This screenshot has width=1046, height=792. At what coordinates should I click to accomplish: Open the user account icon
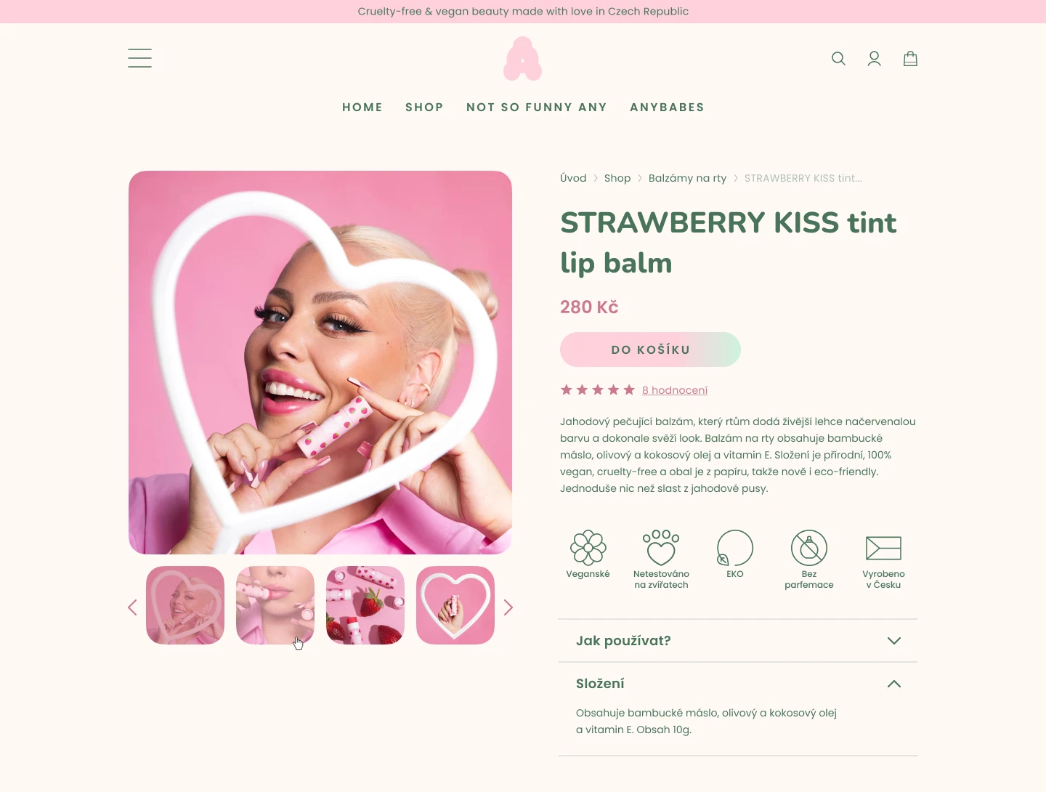874,58
